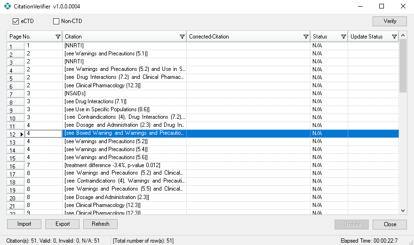Screen dimensions: 414x245
Task: Open the Update Status column filter icon
Action: 394,37
